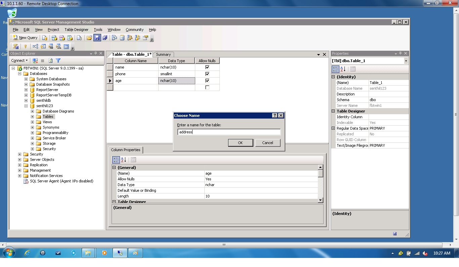Click the Generate Change Script icon
This screenshot has width=459, height=267.
(x=15, y=46)
